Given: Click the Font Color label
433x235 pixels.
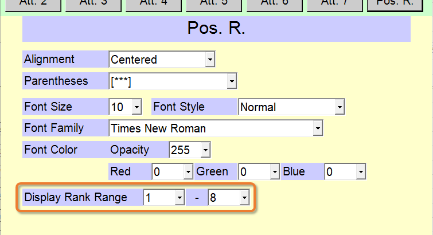Looking at the screenshot, I should point(51,150).
